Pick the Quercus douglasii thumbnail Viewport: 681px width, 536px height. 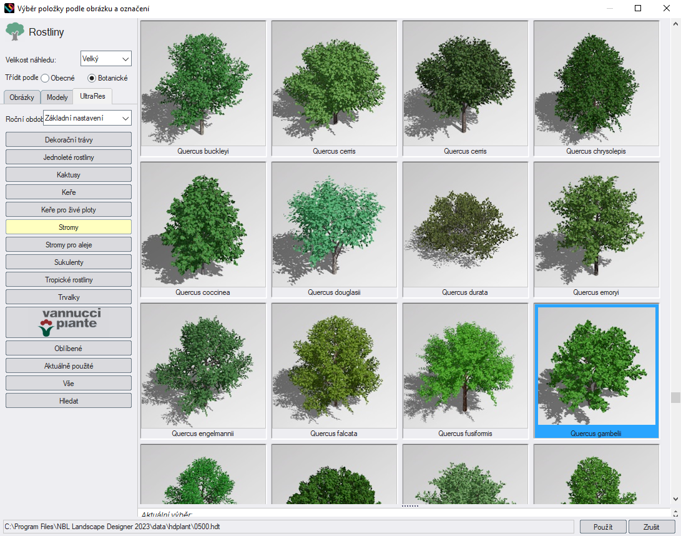[x=335, y=229]
